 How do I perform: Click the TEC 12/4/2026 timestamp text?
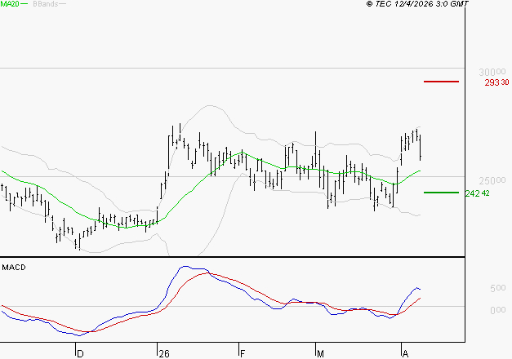click(x=417, y=4)
